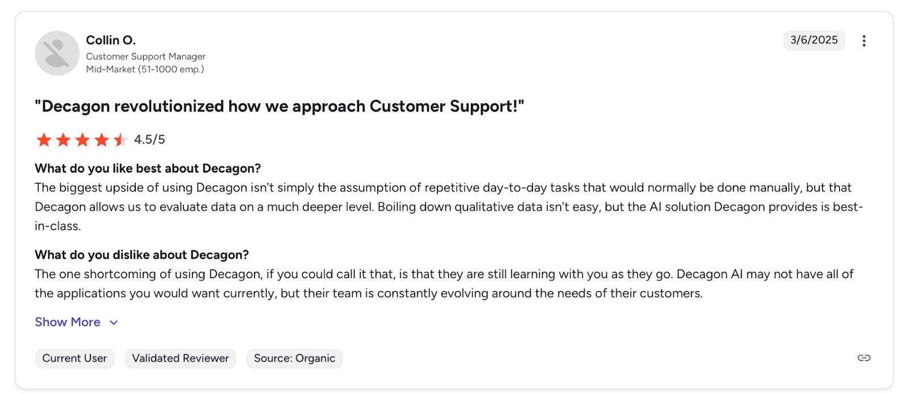The height and width of the screenshot is (394, 909).
Task: Click the third rating star
Action: point(82,140)
